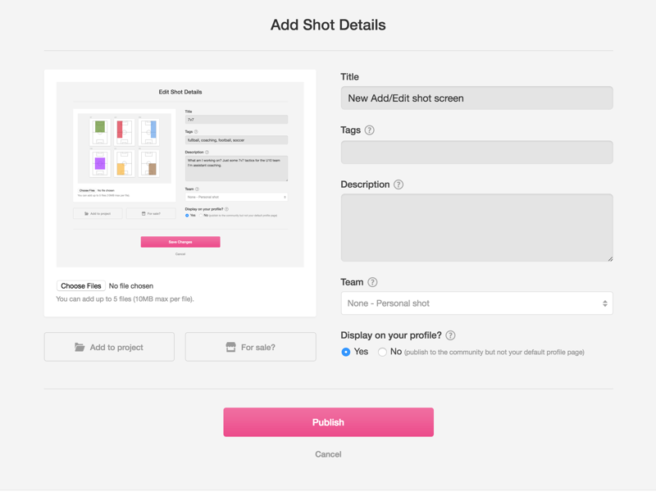This screenshot has width=656, height=492.
Task: Click the Add to project button label
Action: pos(116,348)
